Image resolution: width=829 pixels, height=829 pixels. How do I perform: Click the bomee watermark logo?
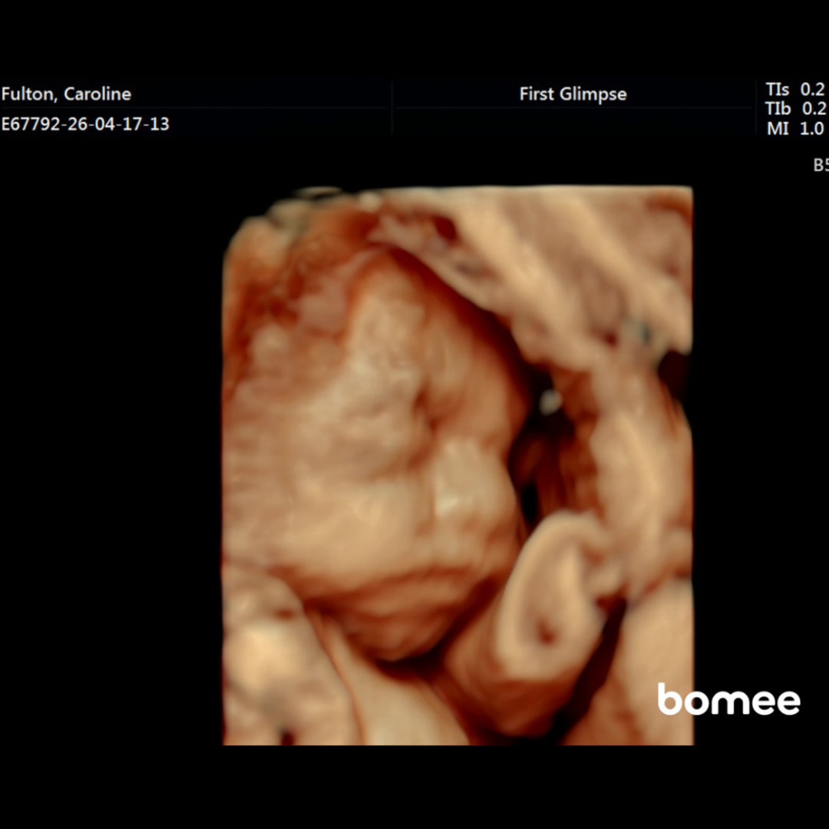pyautogui.click(x=729, y=700)
